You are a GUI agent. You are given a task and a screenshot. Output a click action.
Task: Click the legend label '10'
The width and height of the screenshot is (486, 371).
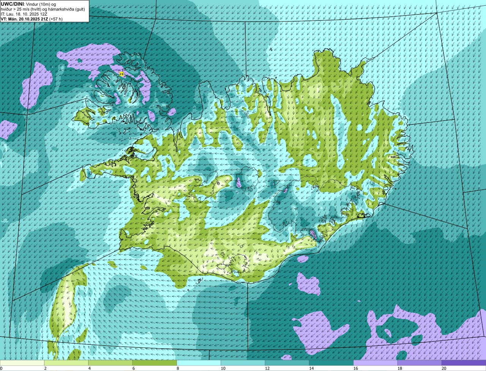[223, 368]
